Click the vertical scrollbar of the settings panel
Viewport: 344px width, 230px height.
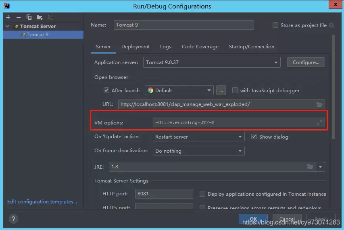334,87
